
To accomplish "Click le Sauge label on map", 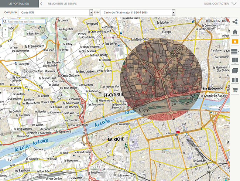I will (x=52, y=158).
